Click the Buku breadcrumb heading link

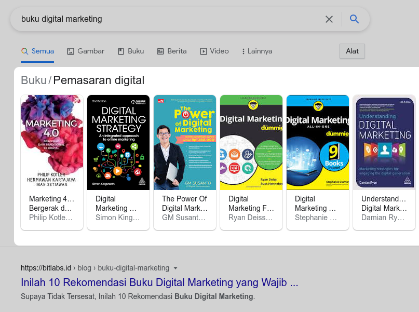coord(34,80)
